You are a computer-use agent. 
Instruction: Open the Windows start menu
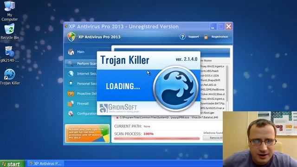pyautogui.click(x=13, y=164)
